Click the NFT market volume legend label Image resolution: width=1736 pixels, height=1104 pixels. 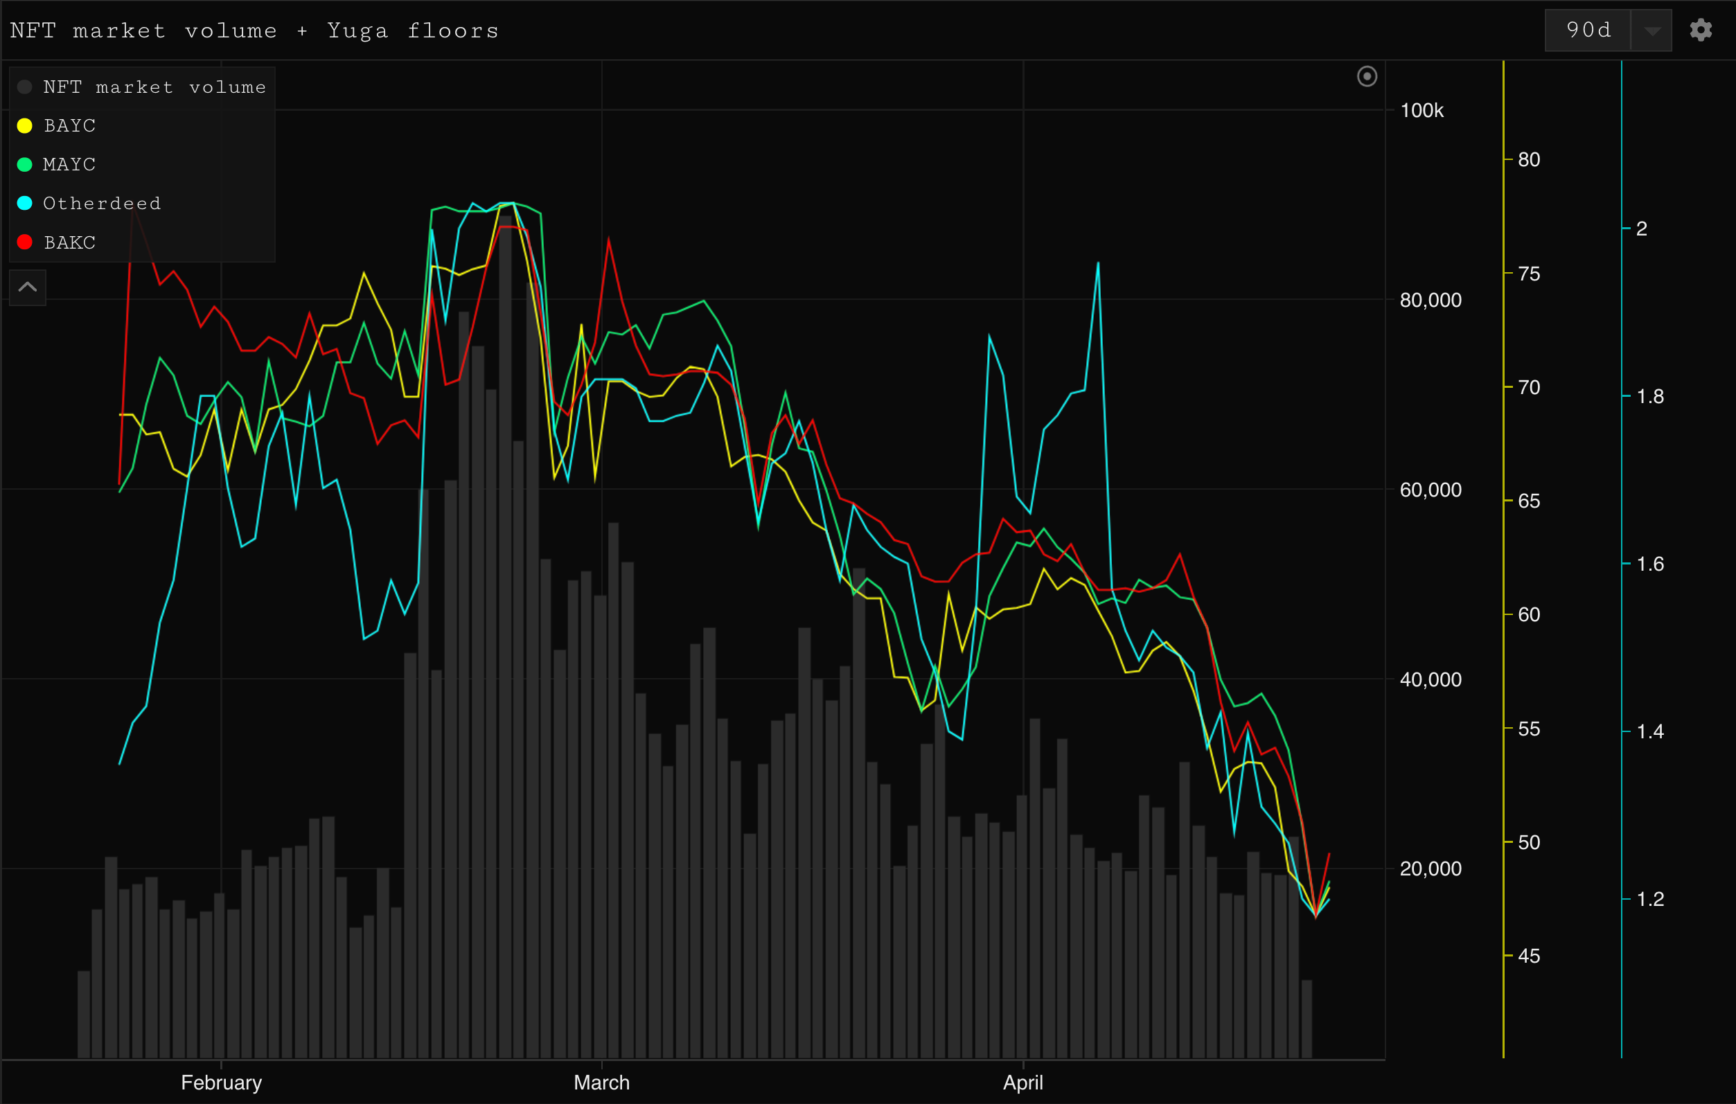point(154,87)
